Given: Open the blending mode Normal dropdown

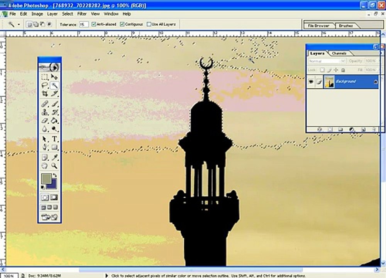Looking at the screenshot, I should [x=327, y=61].
